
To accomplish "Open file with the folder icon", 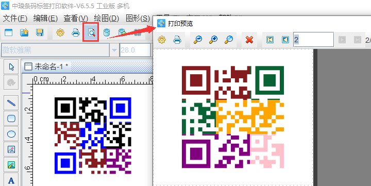I will pos(24,32).
